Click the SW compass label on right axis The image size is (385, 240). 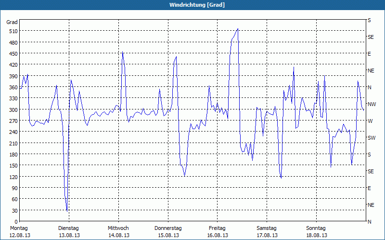pyautogui.click(x=372, y=138)
